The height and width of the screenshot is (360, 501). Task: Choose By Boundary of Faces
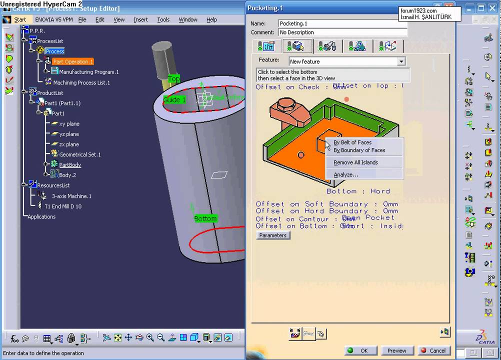pos(359,150)
